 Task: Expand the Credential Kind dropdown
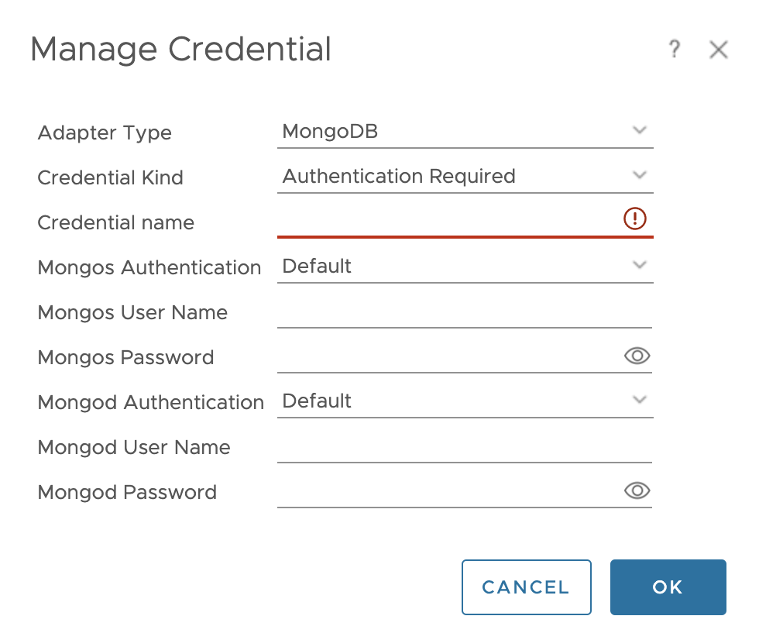tap(465, 176)
